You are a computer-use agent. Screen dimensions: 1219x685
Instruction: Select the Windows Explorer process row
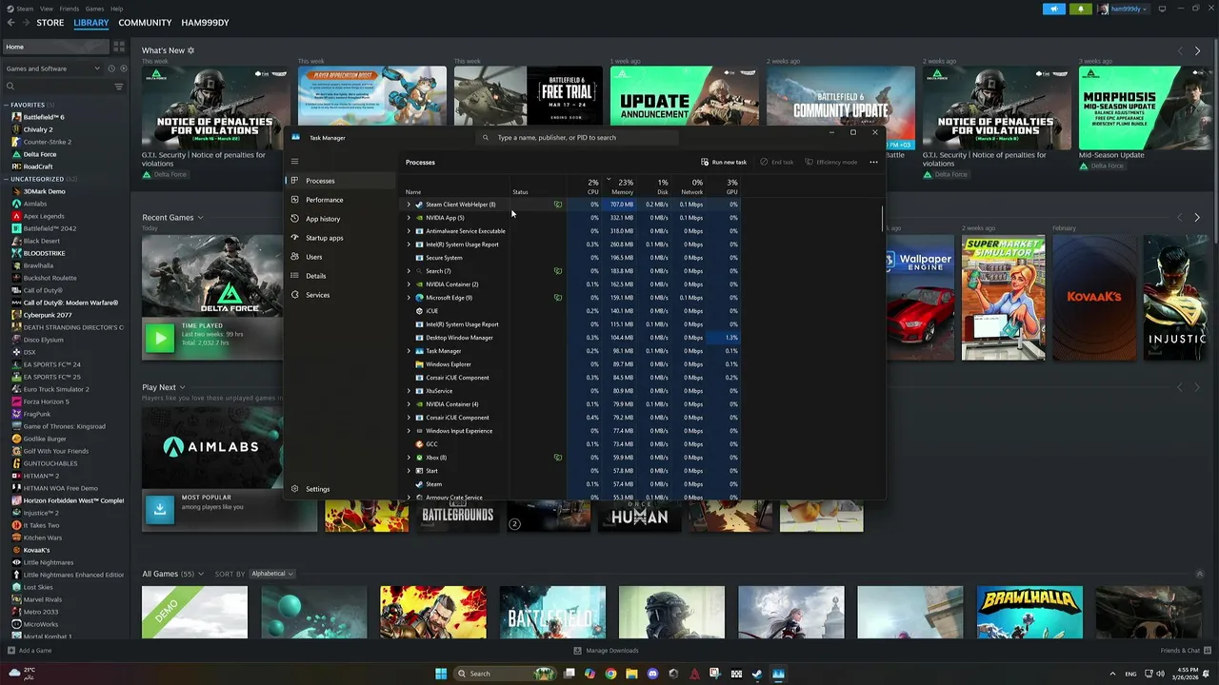pos(571,364)
